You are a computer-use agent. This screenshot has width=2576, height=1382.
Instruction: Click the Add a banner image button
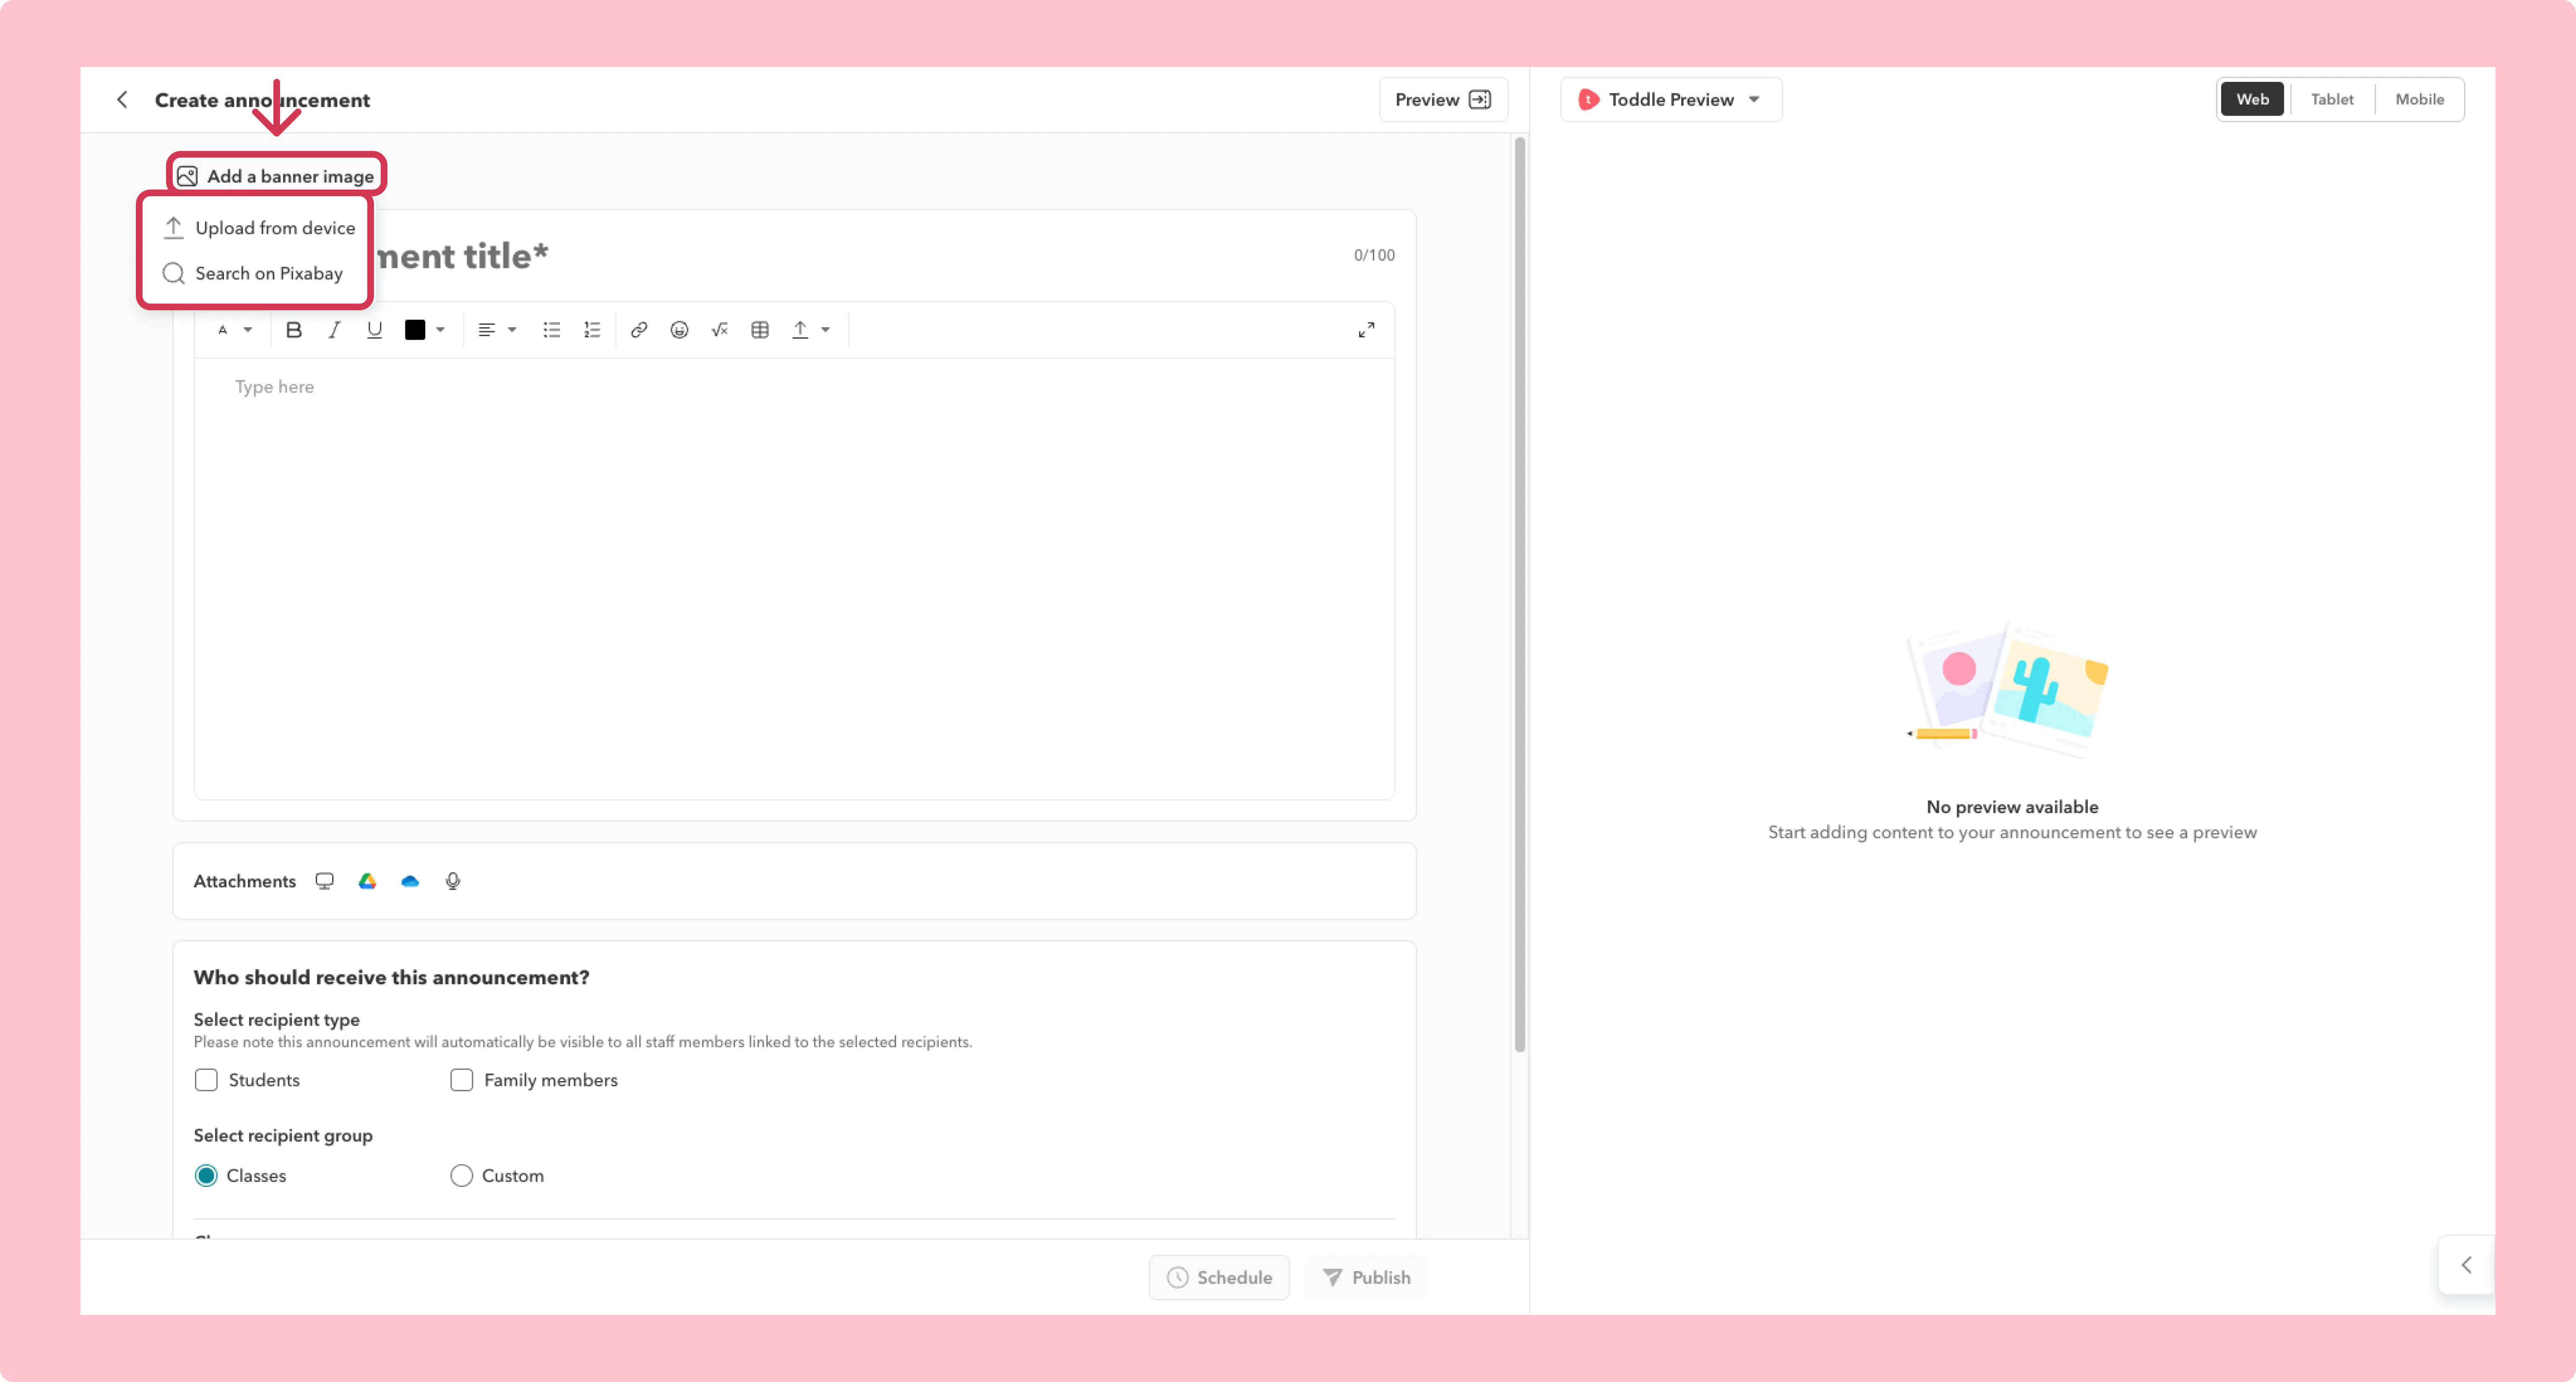pos(276,176)
